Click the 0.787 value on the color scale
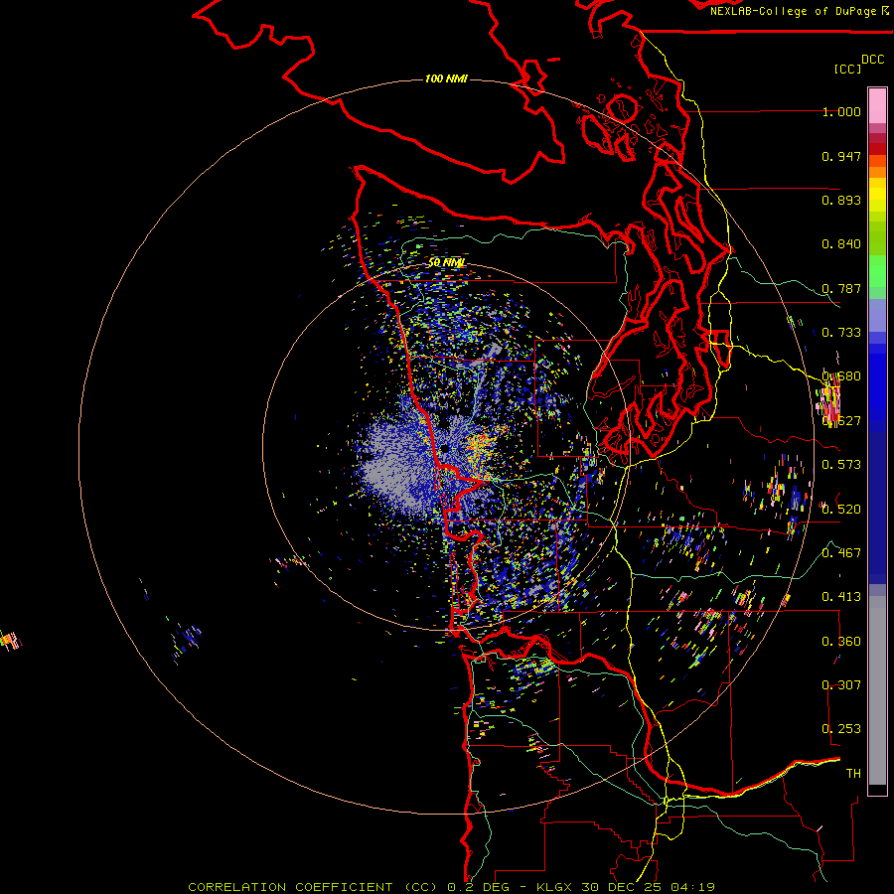 841,288
